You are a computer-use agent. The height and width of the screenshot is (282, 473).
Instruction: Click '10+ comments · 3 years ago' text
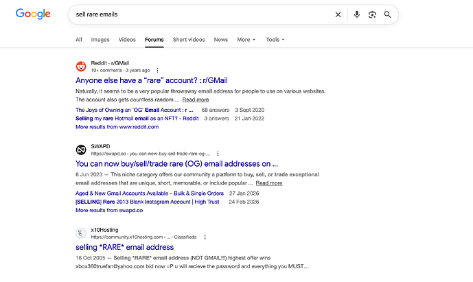120,70
